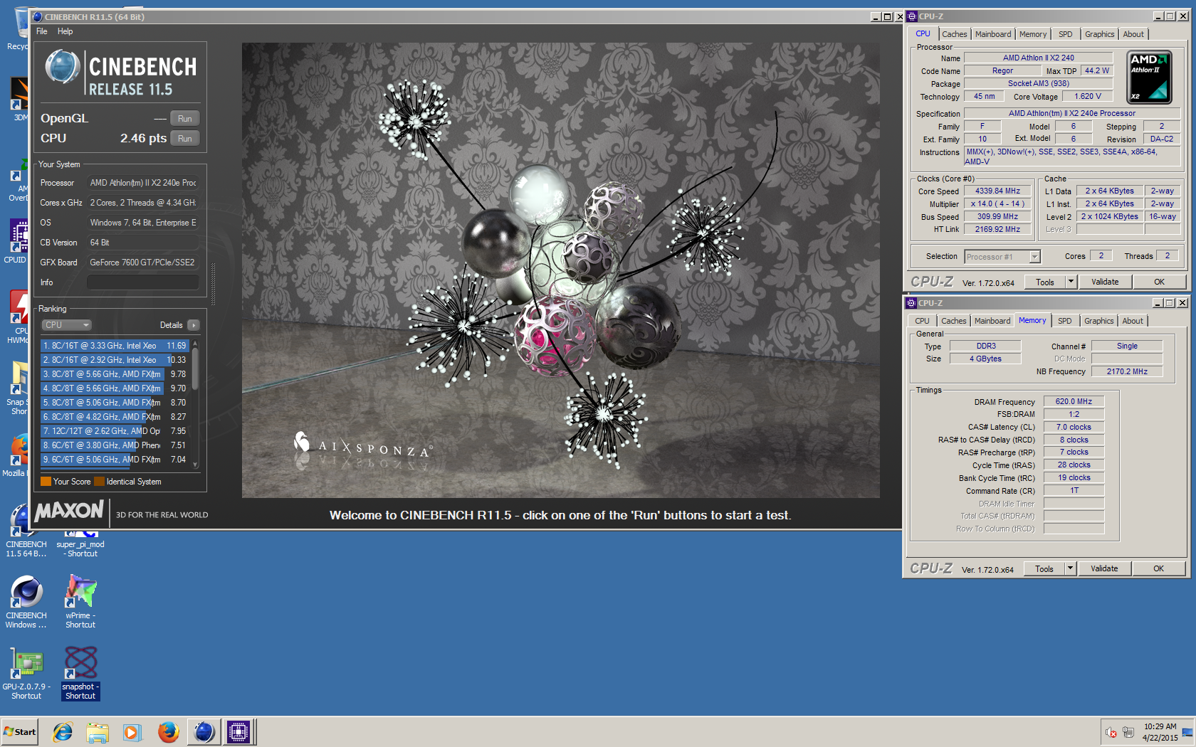Switch to Caches tab in top CPU-Z window

[955, 34]
